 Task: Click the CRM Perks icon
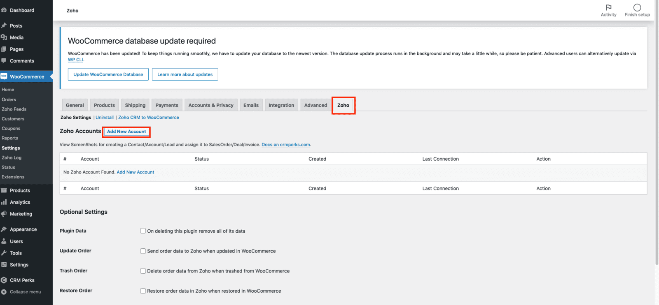coord(4,280)
